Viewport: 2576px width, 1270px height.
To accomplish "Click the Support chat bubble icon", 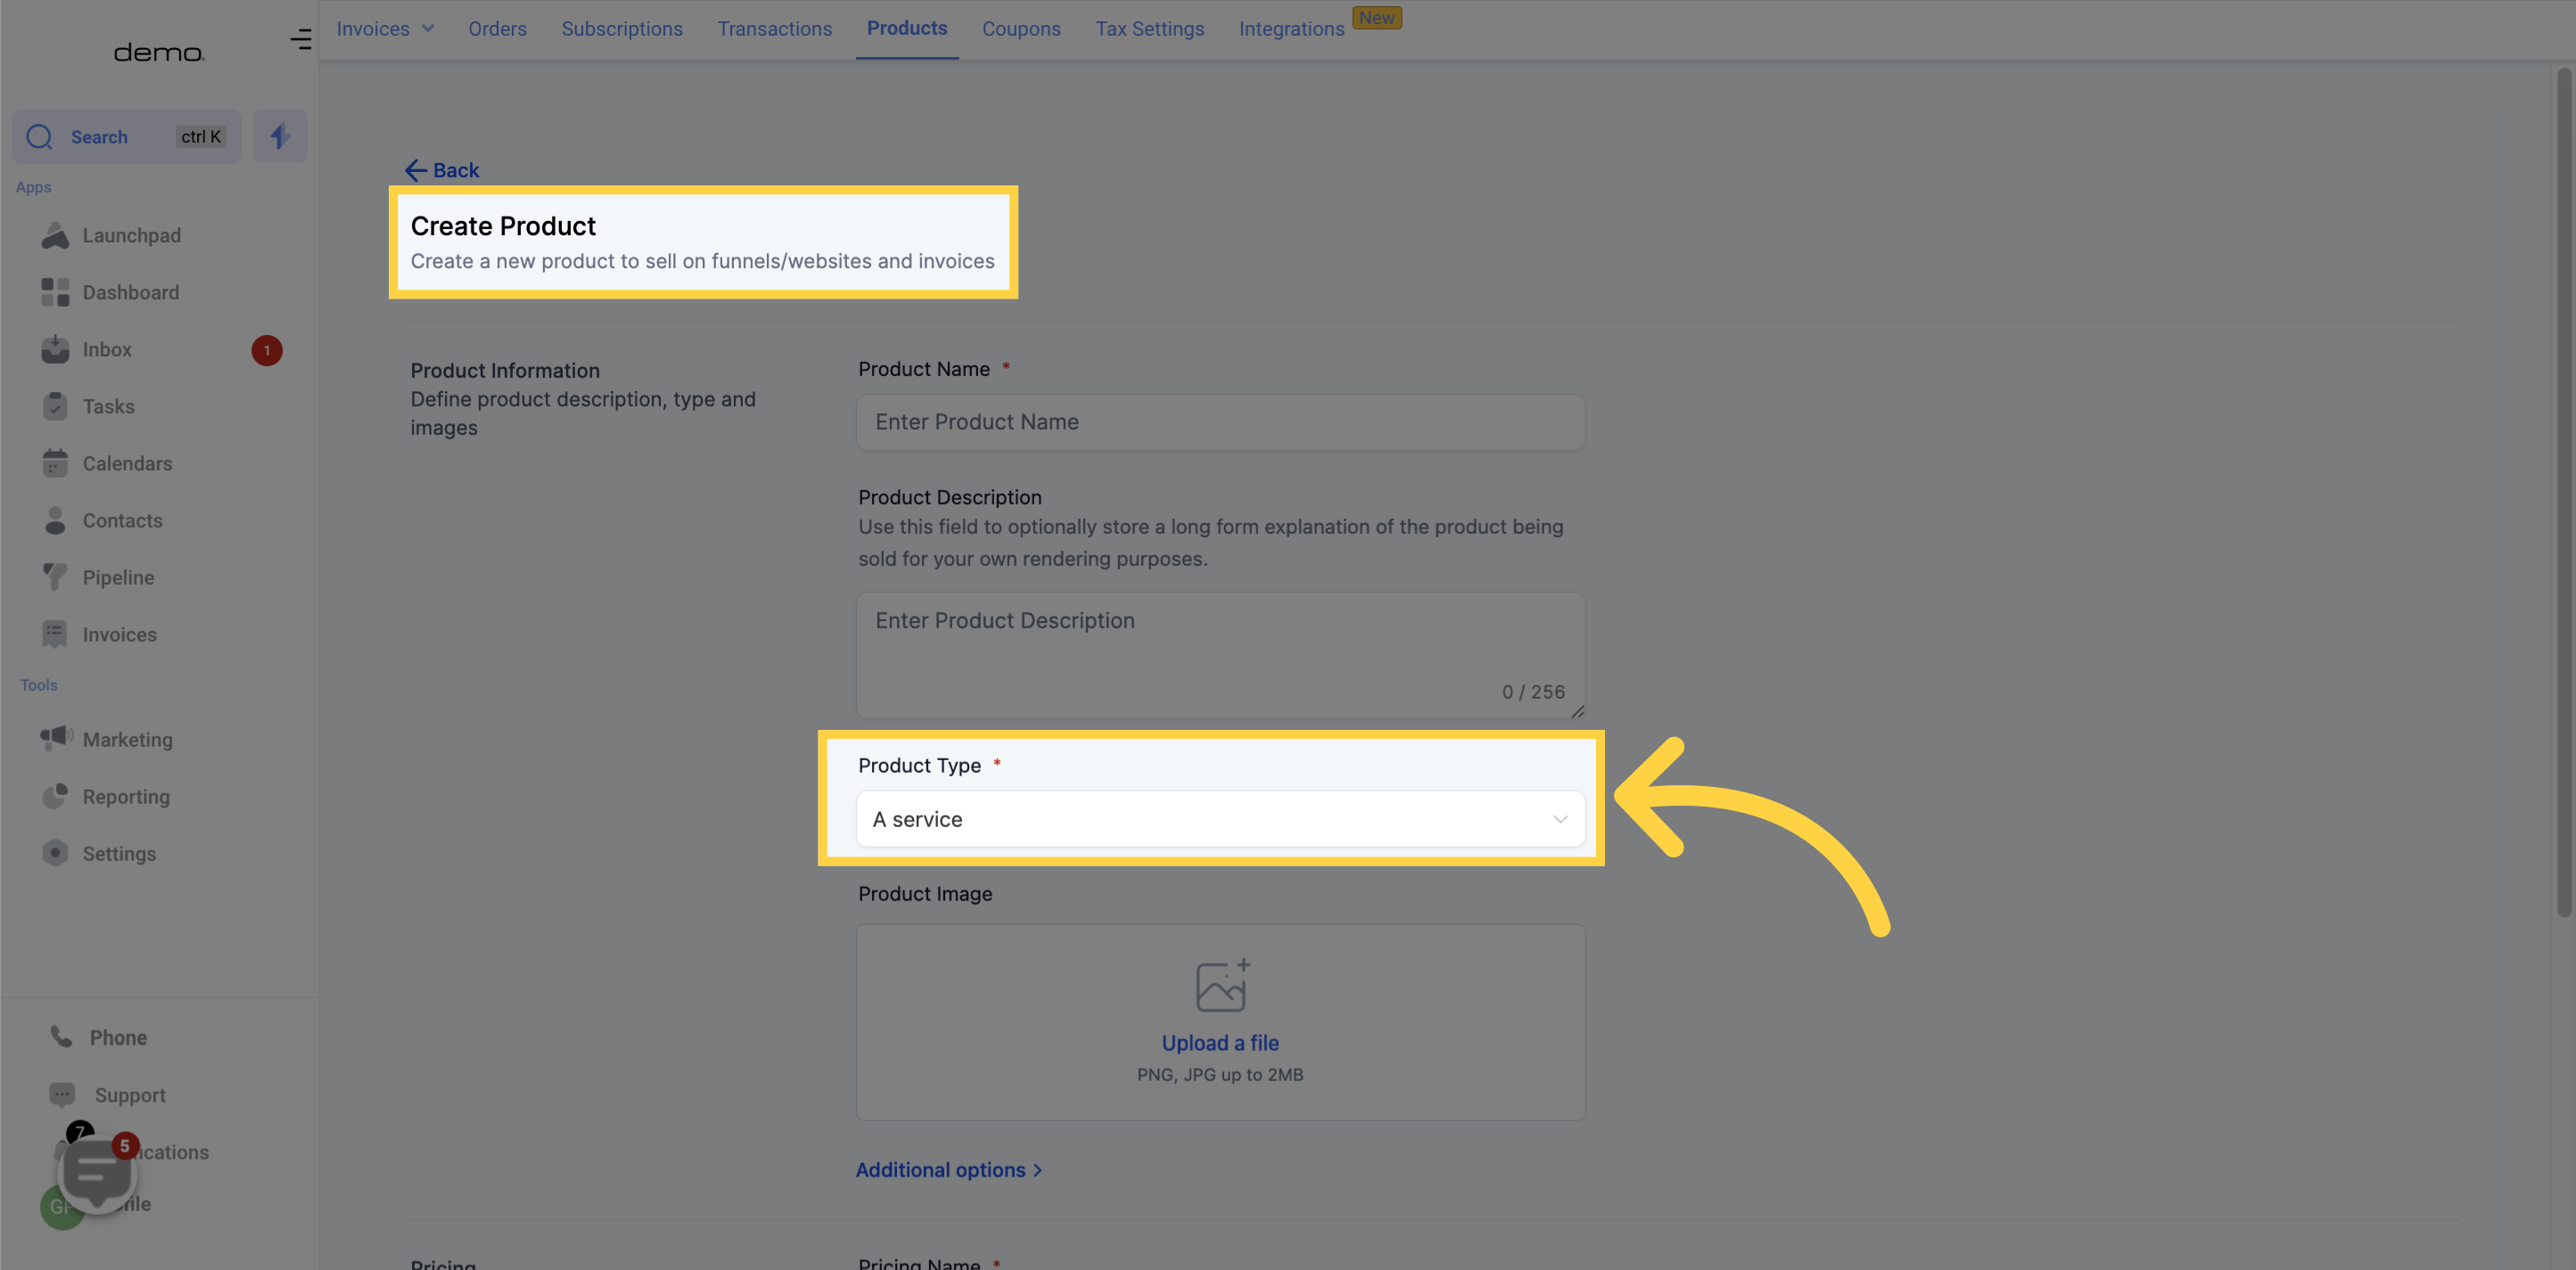I will pos(62,1095).
